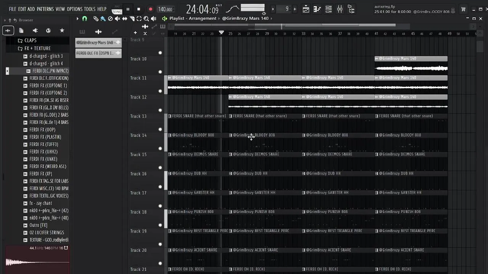Select the Mute tool in playlist toolbar
Image resolution: width=488 pixels, height=274 pixels.
[x=117, y=18]
